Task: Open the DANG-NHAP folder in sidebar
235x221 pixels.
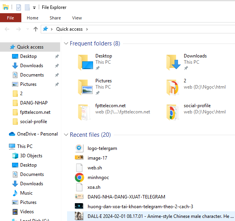Action: [34, 103]
